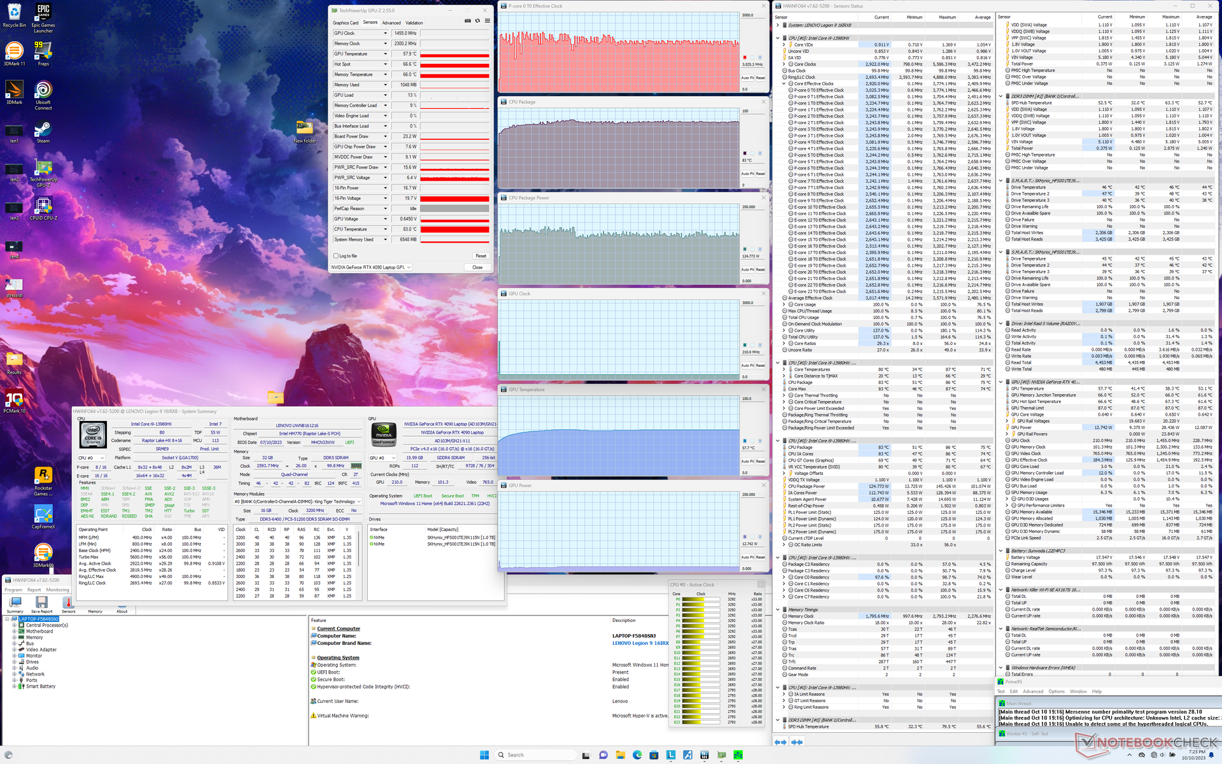Image resolution: width=1222 pixels, height=764 pixels.
Task: Enable Log to file checkbox in GPU-Z
Action: point(336,256)
